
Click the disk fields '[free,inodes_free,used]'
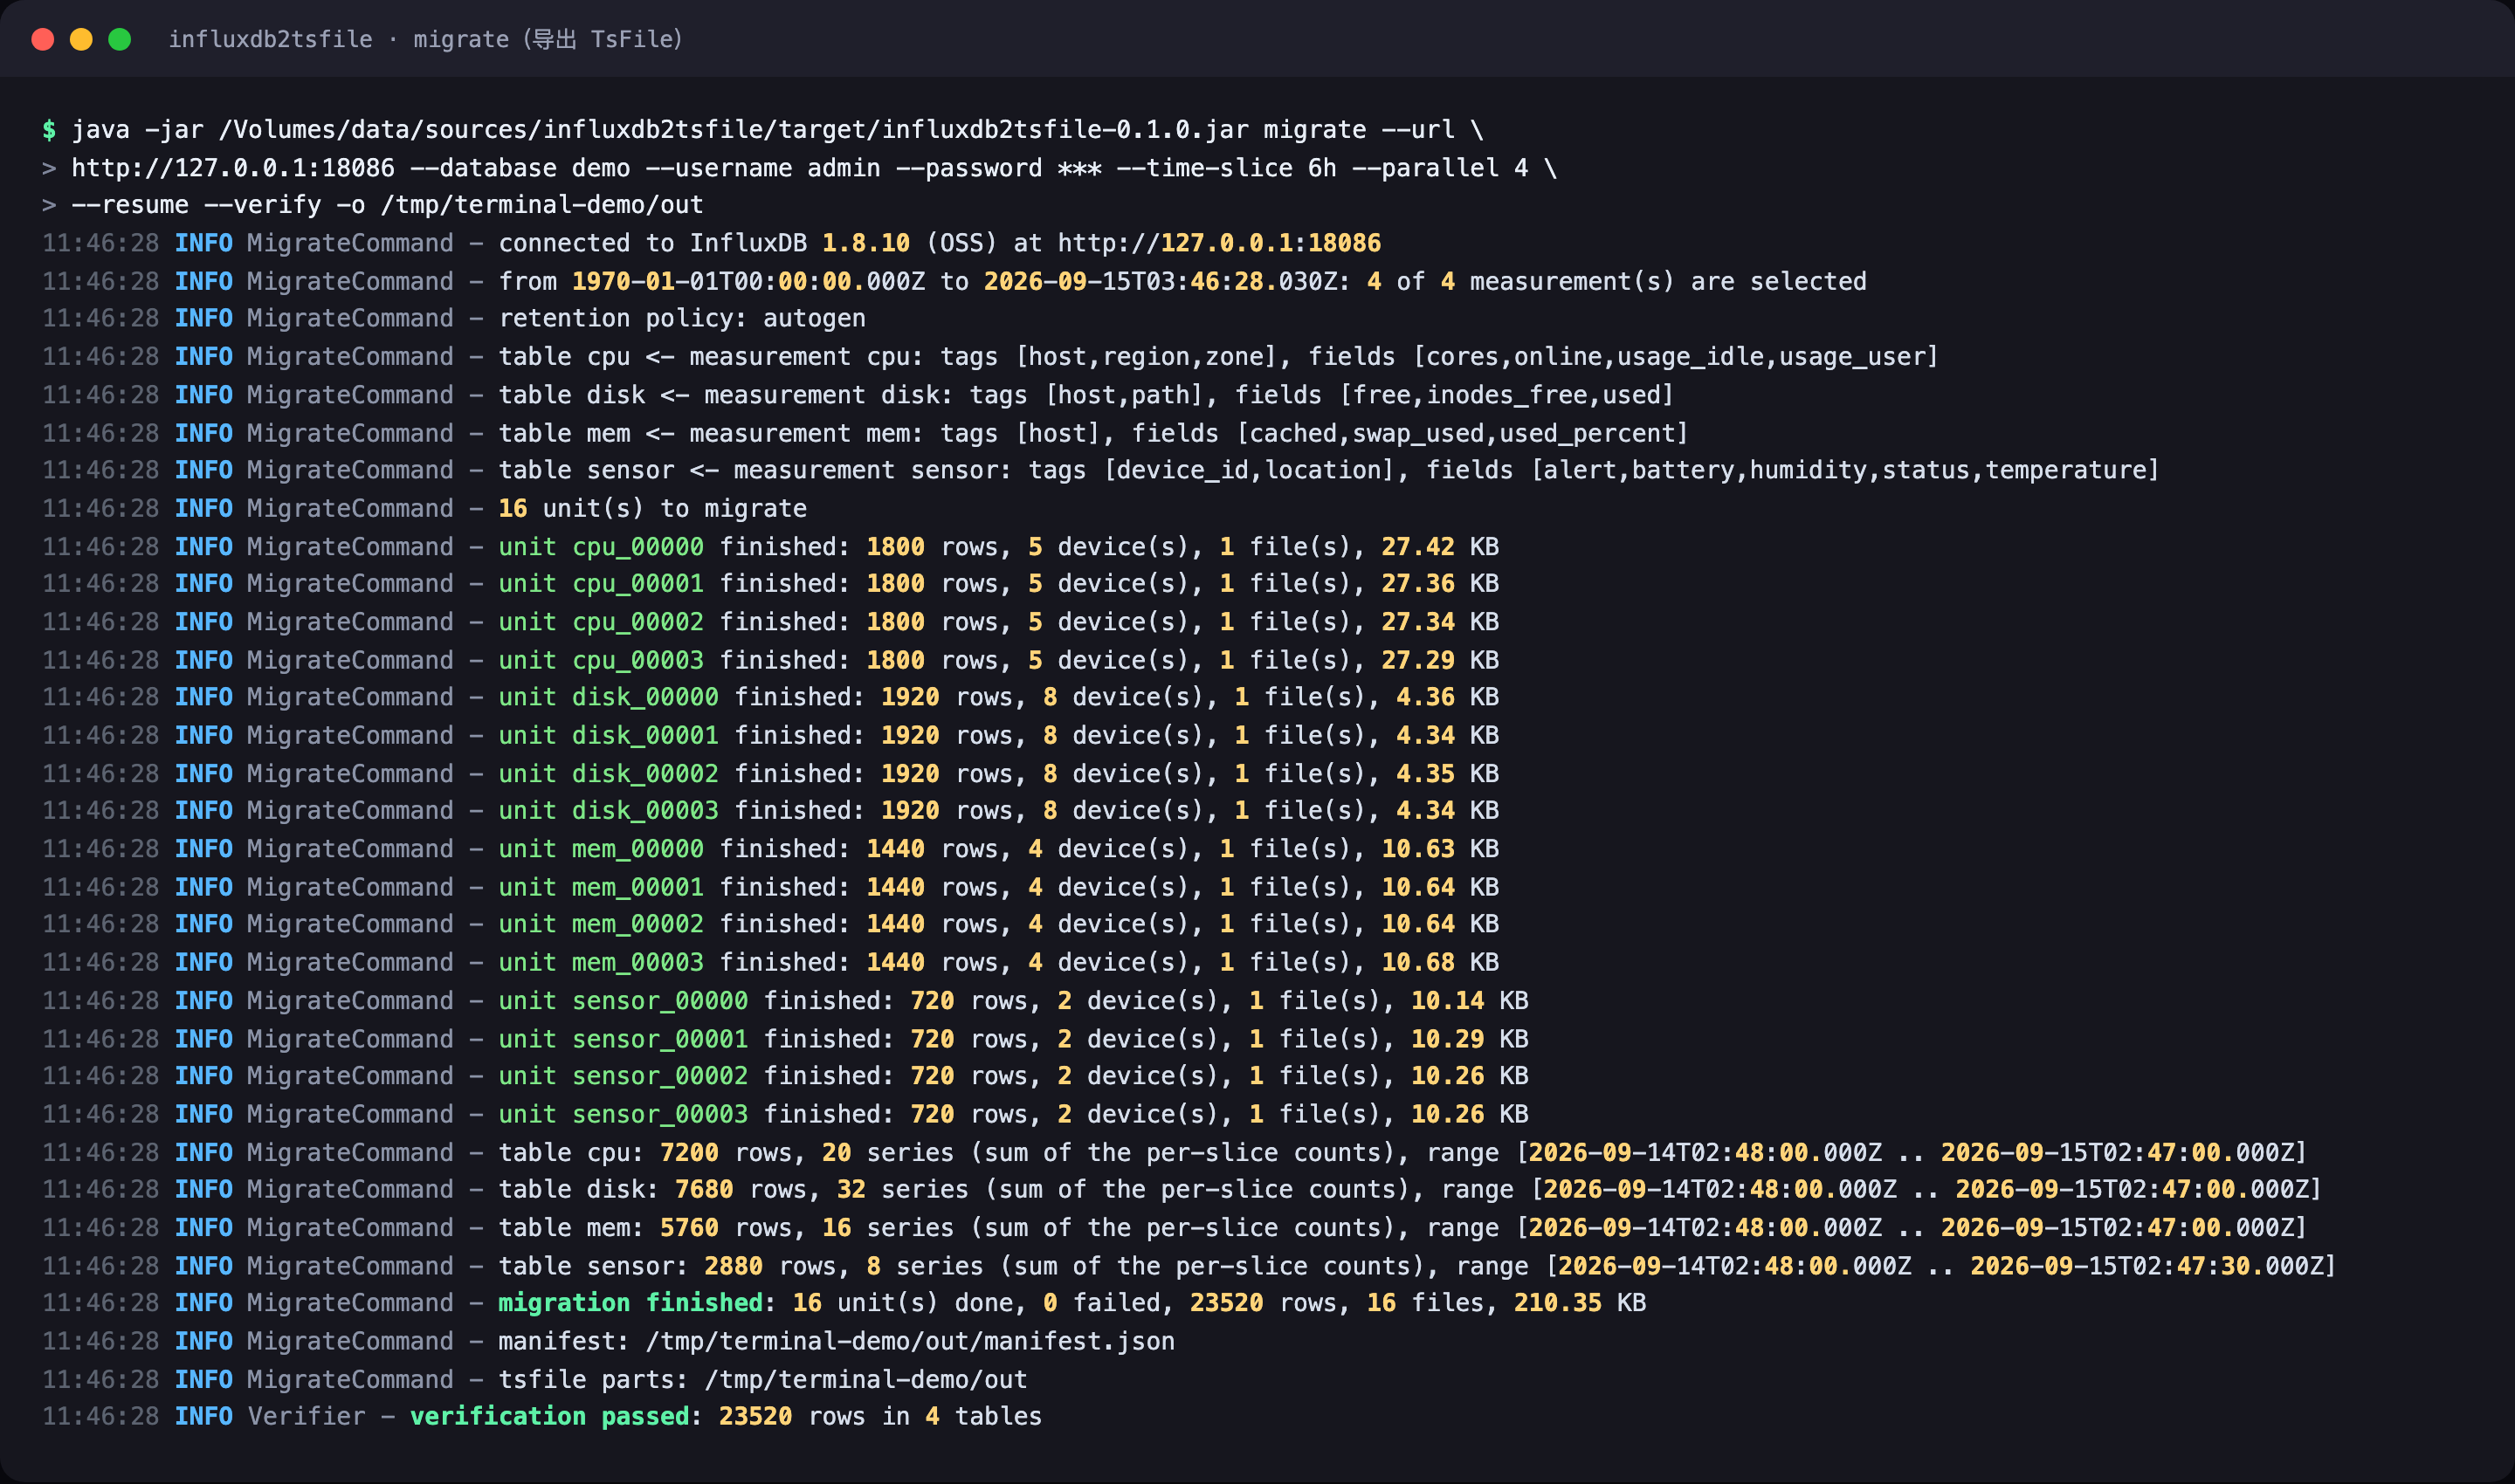[x=1506, y=395]
